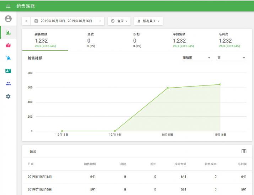
Task: Select the 毛利潤 summary tab
Action: click(229, 40)
